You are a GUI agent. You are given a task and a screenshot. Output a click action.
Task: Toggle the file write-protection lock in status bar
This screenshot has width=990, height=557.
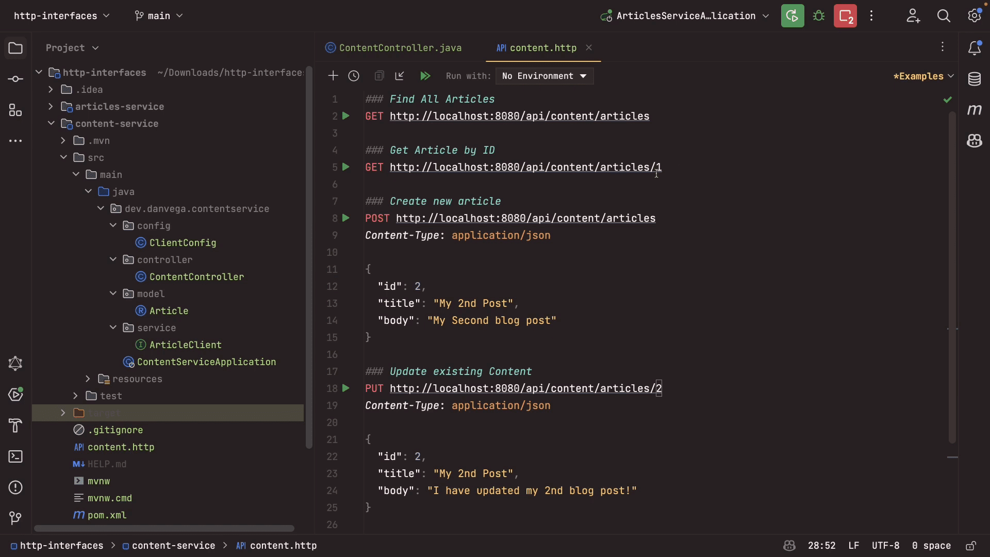pyautogui.click(x=972, y=546)
